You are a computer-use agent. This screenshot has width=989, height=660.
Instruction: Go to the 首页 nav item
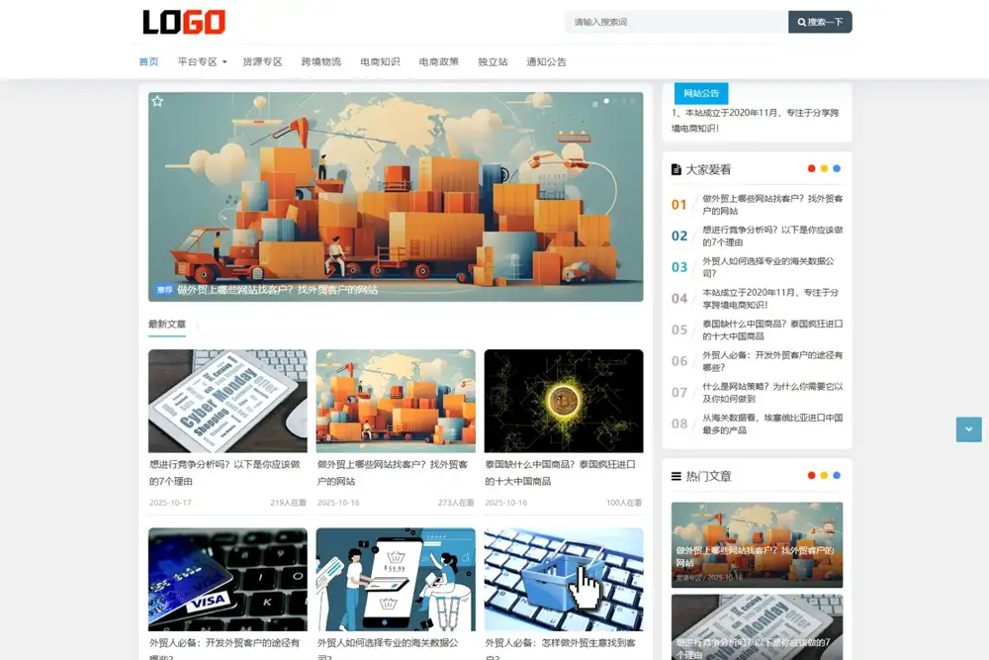point(149,61)
